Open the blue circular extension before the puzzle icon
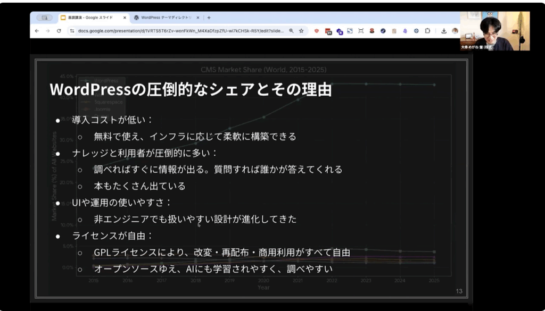This screenshot has height=311, width=545. tap(416, 31)
